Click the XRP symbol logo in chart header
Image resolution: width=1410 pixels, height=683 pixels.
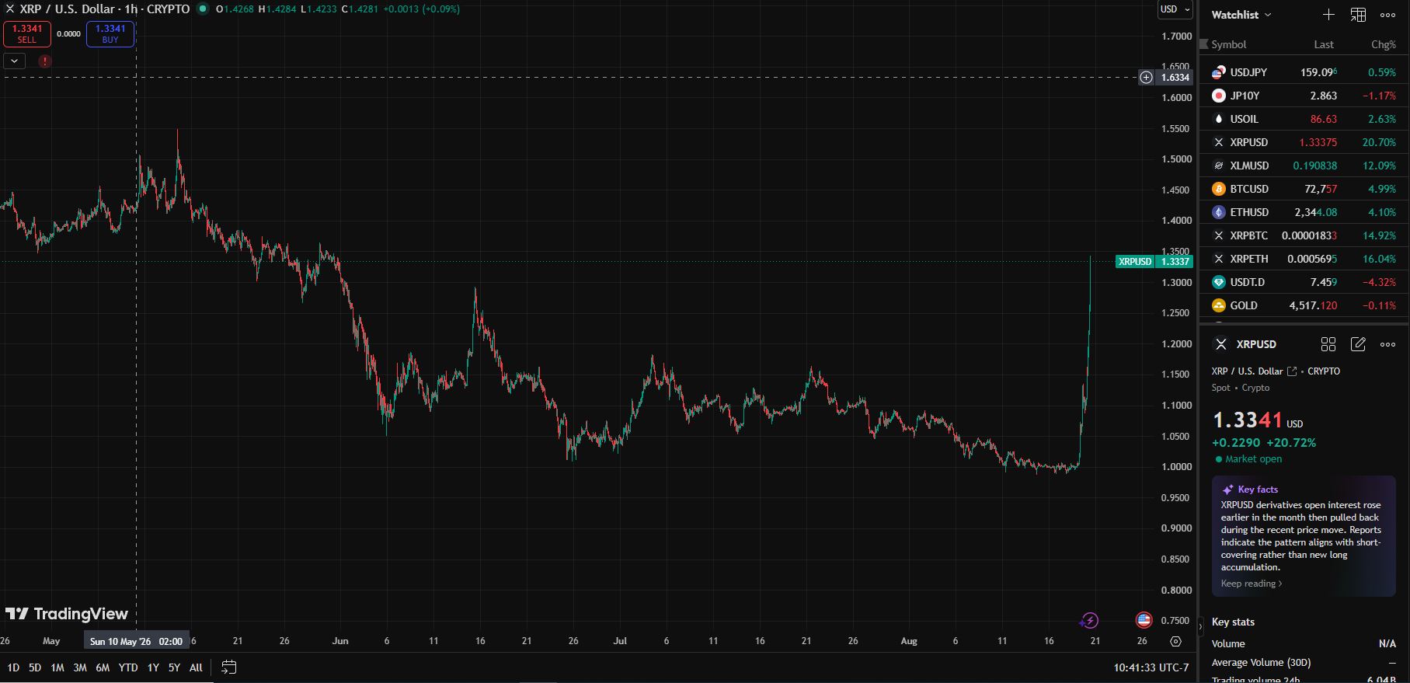pyautogui.click(x=9, y=9)
